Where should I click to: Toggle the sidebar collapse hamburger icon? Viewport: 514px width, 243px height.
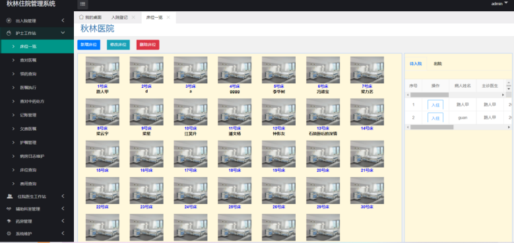point(82,4)
